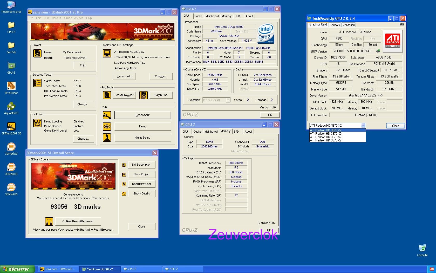Click the Online ResultBrowser icon
Image resolution: width=436 pixels, height=273 pixels.
49,222
